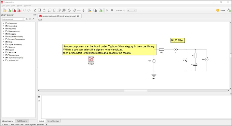232x126 pixels.
Task: Toggle Show alignment guidelines checkbox
Action: point(46,124)
